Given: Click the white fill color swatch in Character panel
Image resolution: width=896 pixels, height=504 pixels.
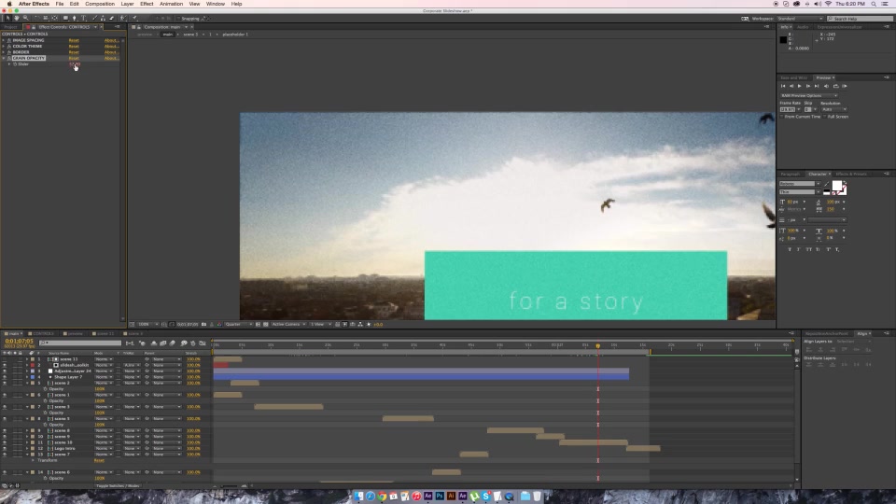Looking at the screenshot, I should click(x=836, y=186).
